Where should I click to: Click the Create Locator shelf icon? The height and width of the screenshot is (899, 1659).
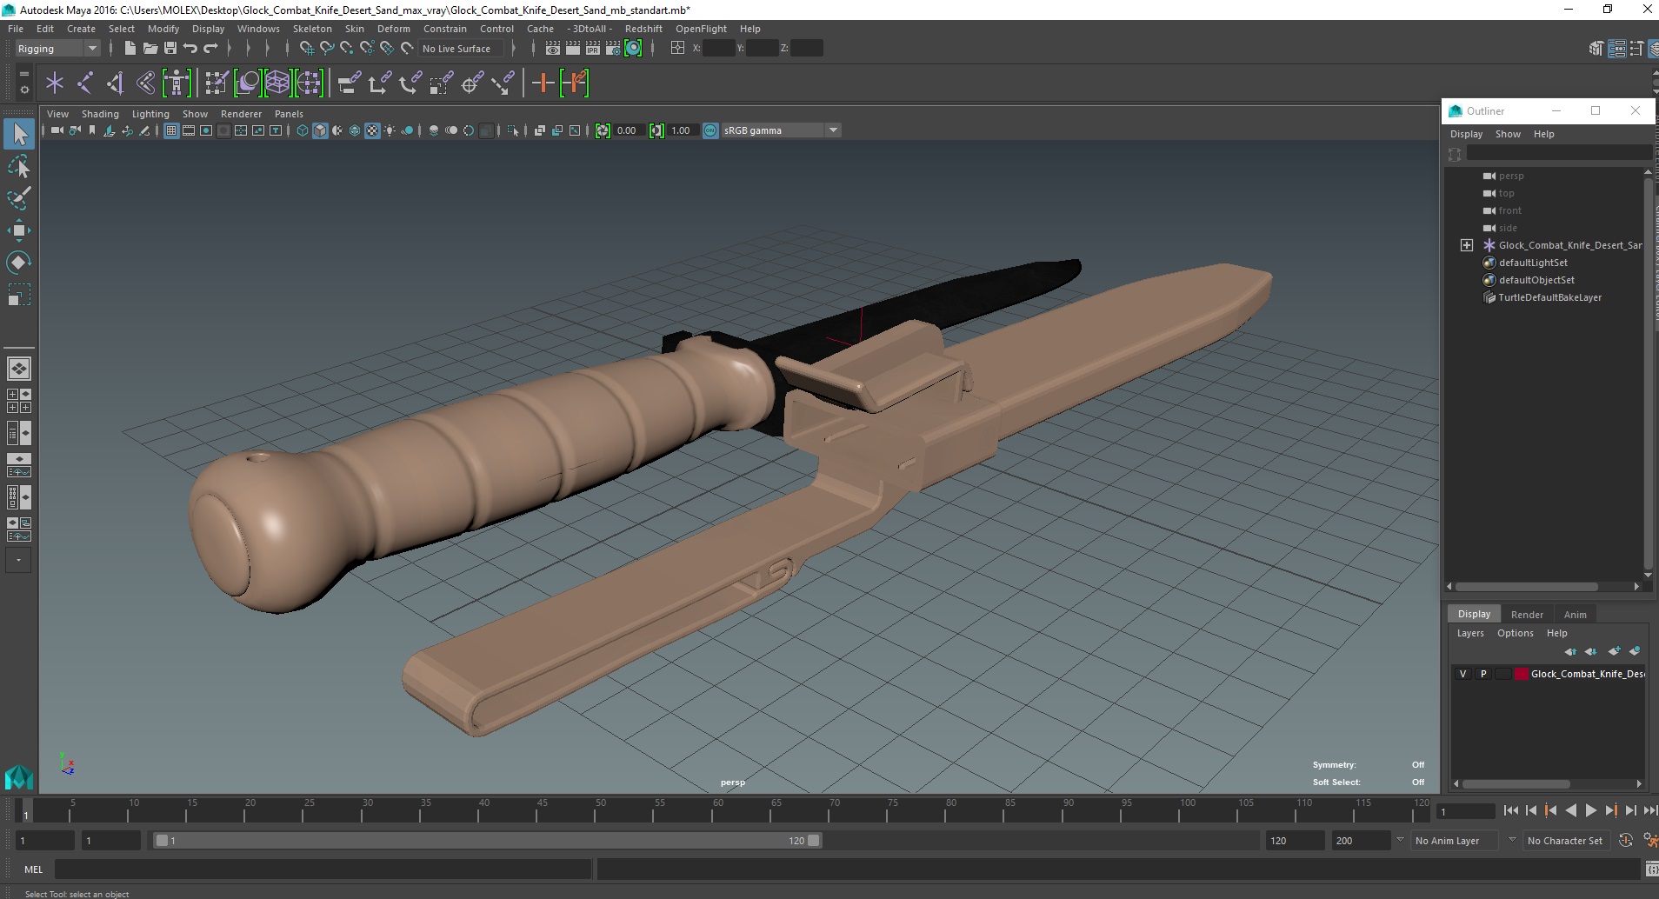point(55,83)
